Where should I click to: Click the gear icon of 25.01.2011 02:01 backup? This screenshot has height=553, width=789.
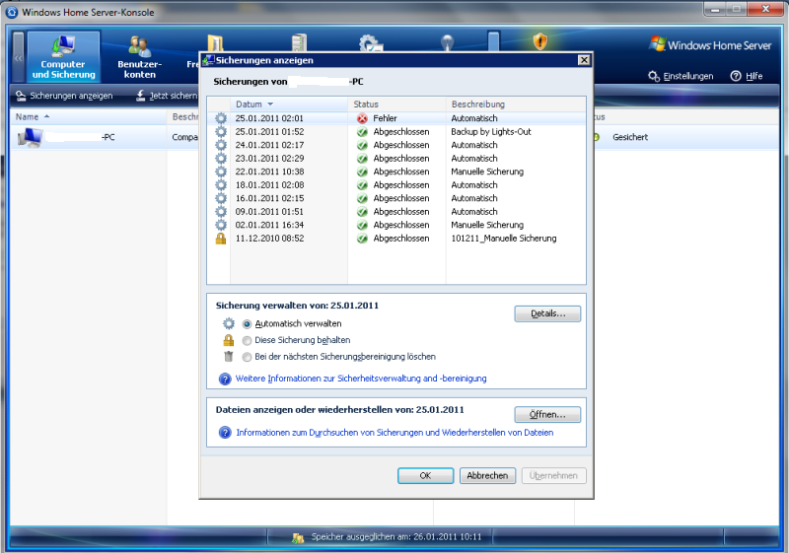pos(220,118)
